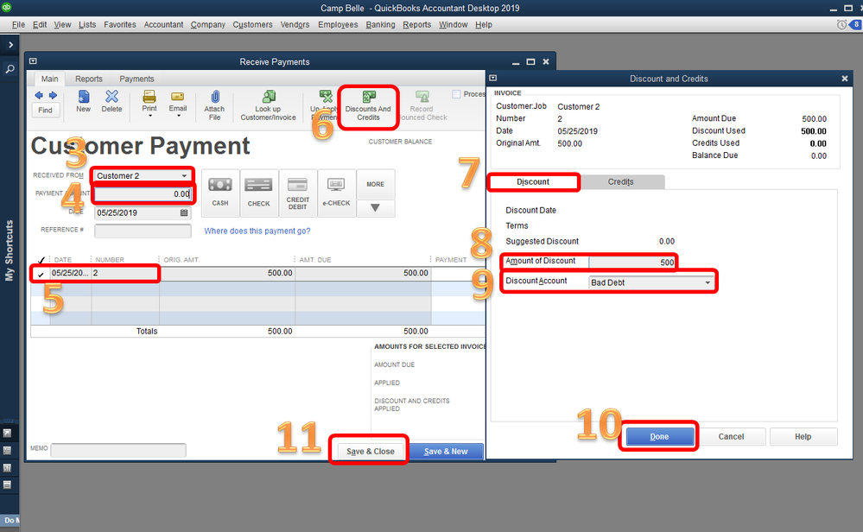Toggle the Process payment checkbox
The height and width of the screenshot is (532, 863).
coord(456,94)
